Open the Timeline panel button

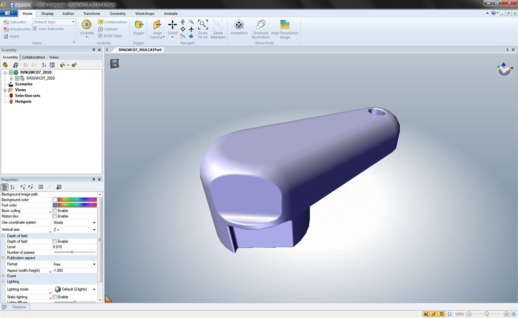(x=15, y=307)
